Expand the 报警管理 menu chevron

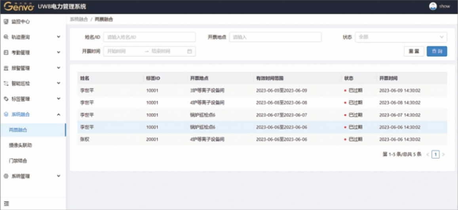59,68
